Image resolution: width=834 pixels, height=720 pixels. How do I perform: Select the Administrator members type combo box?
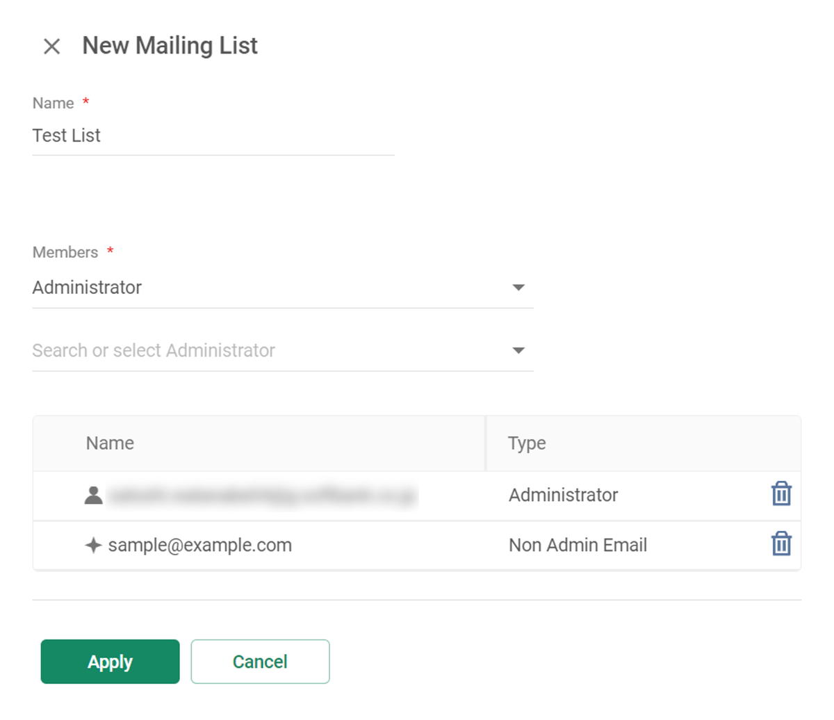pyautogui.click(x=283, y=288)
